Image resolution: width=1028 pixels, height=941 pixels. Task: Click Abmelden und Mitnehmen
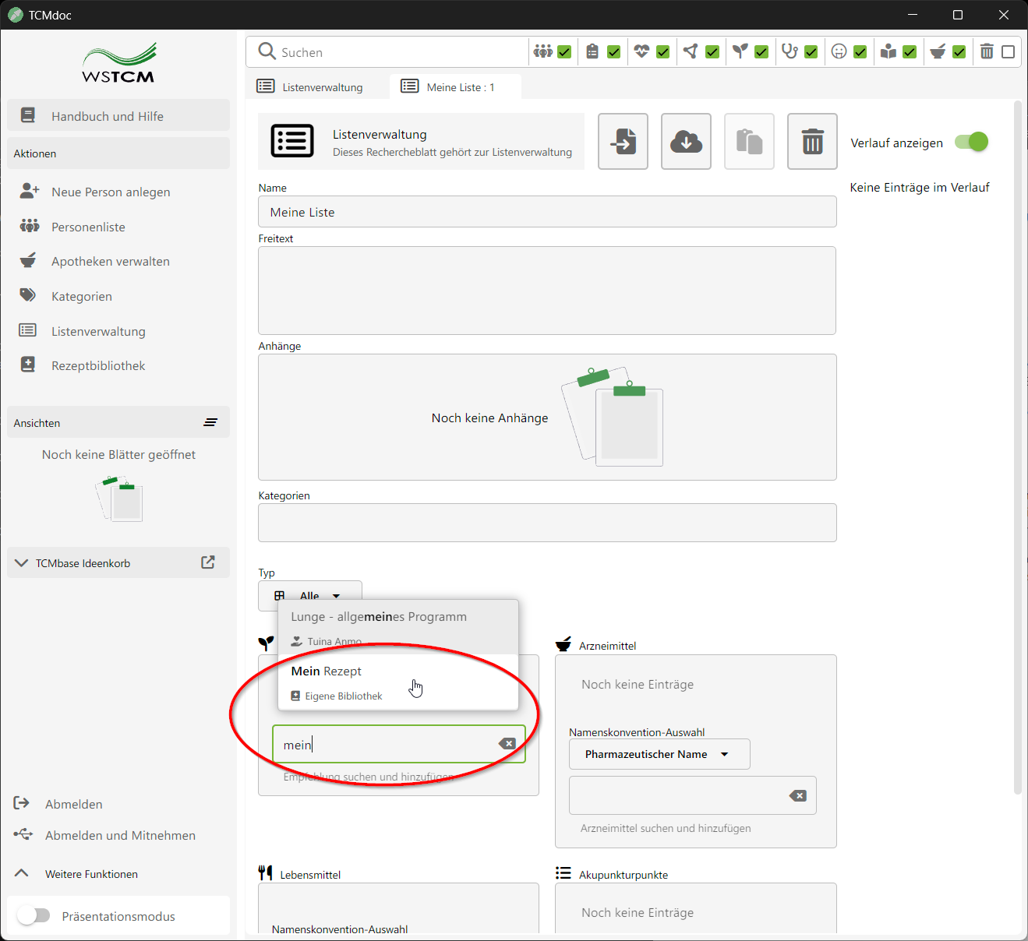coord(121,834)
